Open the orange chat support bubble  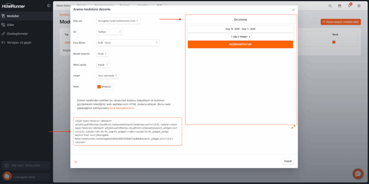click(358, 174)
